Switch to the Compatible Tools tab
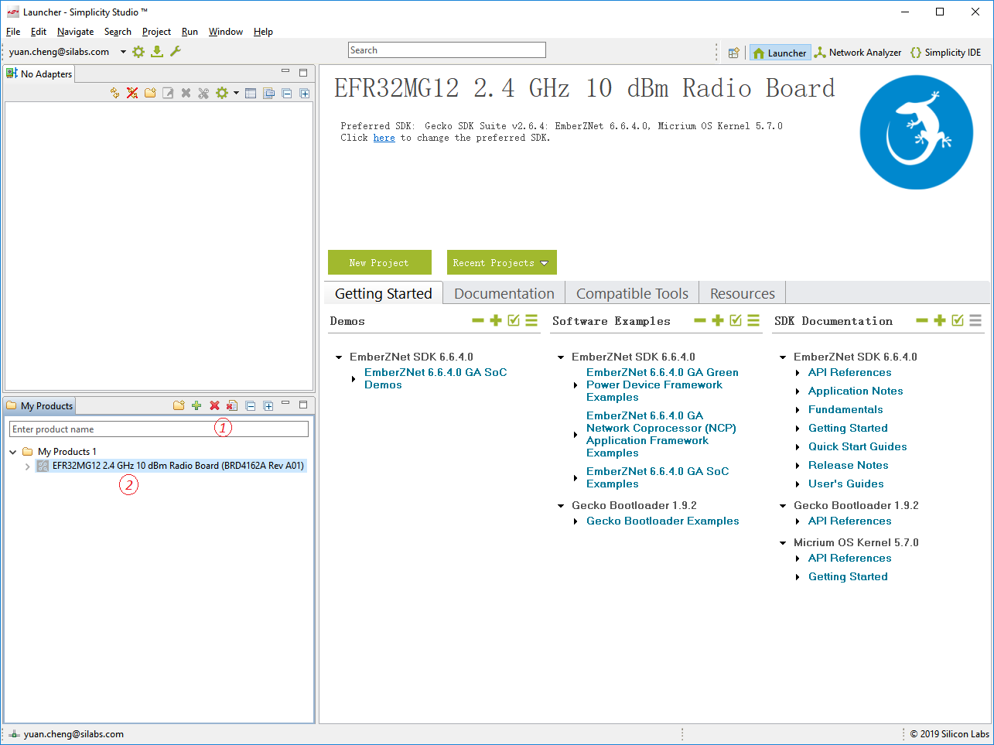Screen dimensions: 994x745 632,293
